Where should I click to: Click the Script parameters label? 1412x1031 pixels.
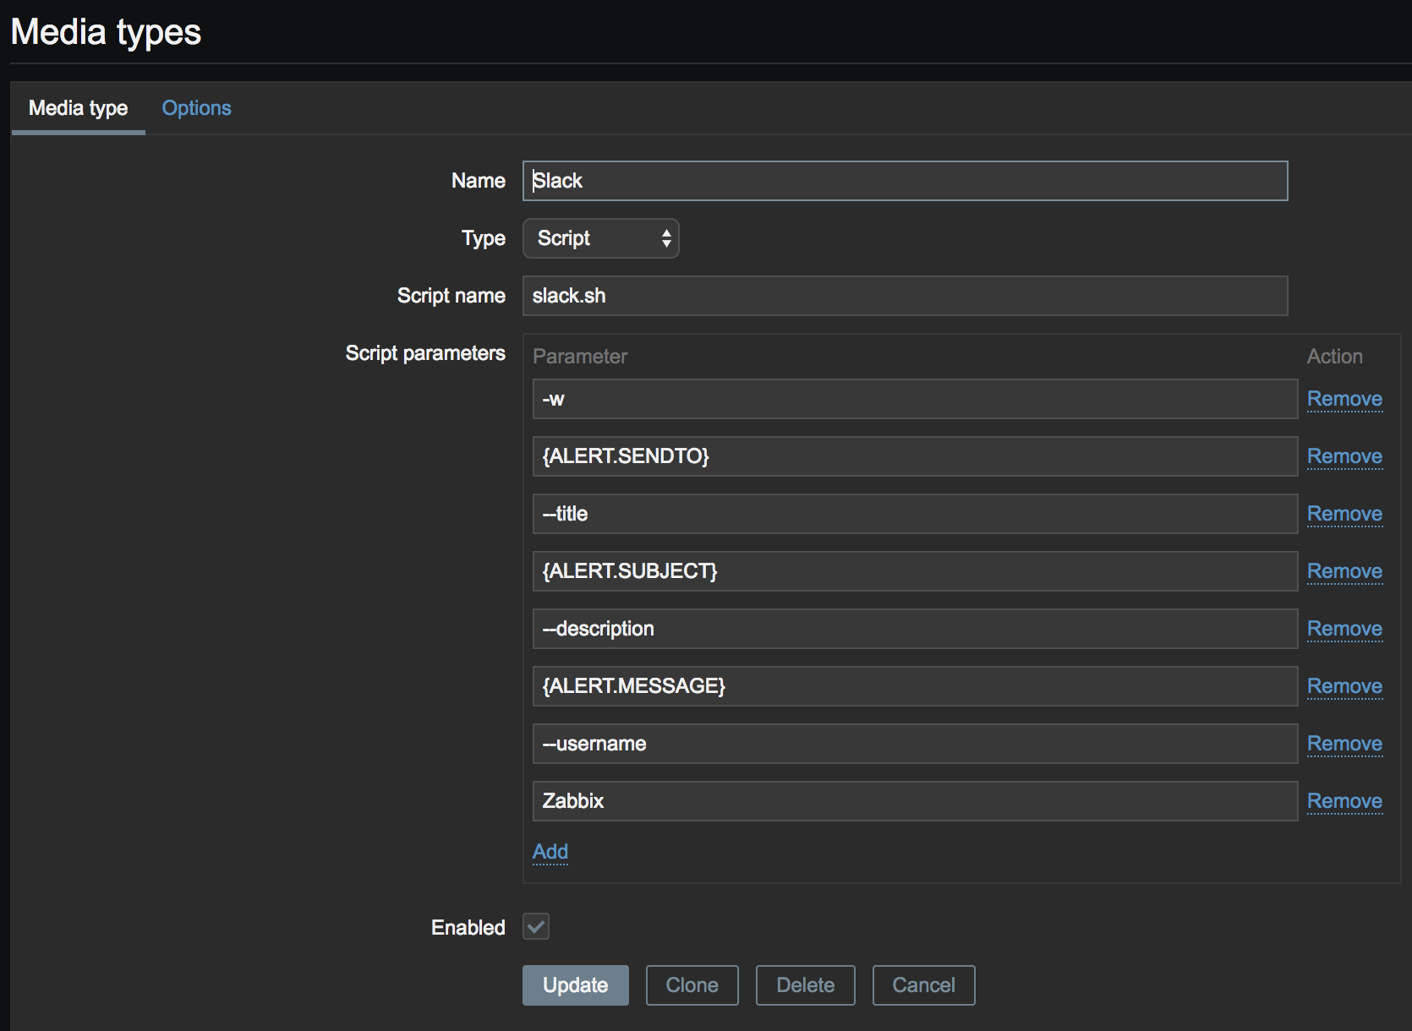pyautogui.click(x=425, y=353)
